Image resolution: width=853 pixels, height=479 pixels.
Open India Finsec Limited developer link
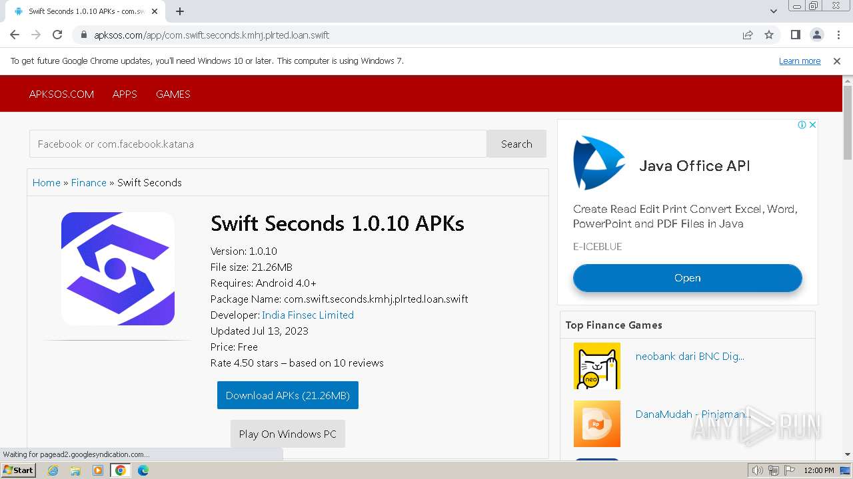click(x=308, y=315)
